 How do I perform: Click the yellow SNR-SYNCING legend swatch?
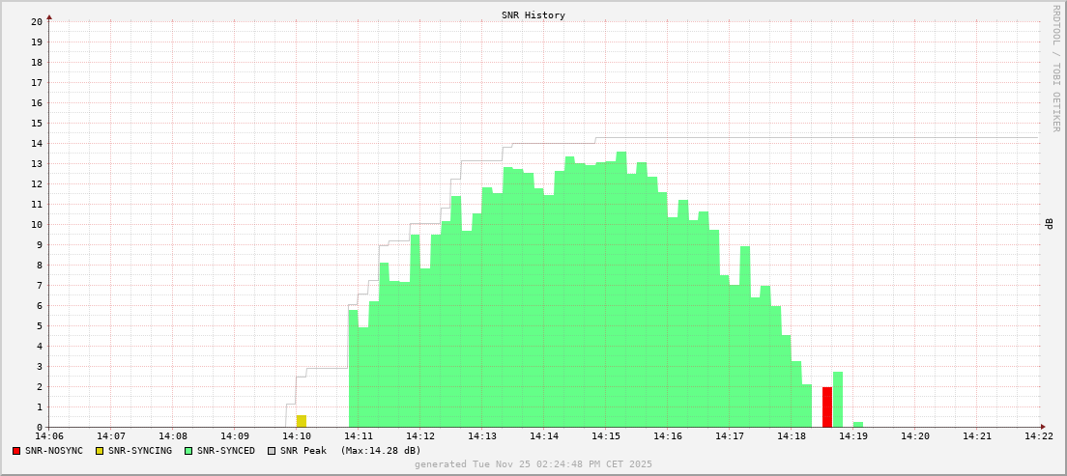tap(99, 451)
